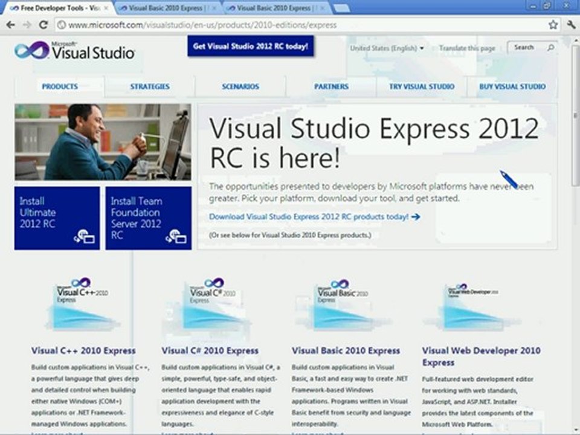This screenshot has width=580, height=435.
Task: Click the Visual Basic 2010 Express box image
Action: (x=342, y=304)
